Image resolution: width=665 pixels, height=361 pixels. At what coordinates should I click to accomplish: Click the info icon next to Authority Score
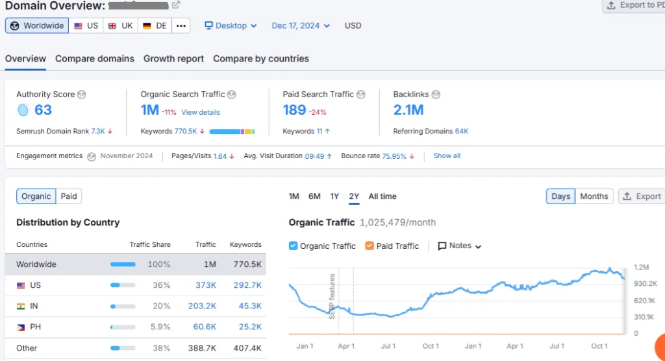tap(81, 95)
